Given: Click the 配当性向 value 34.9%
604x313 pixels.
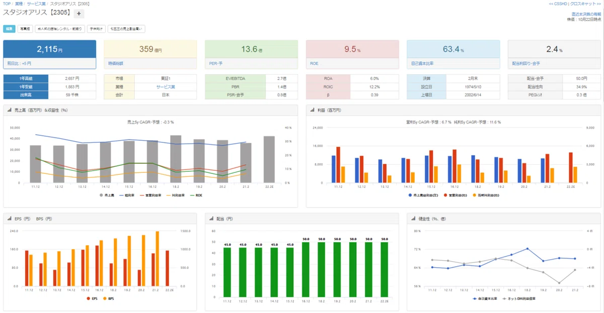Looking at the screenshot, I should tap(581, 86).
